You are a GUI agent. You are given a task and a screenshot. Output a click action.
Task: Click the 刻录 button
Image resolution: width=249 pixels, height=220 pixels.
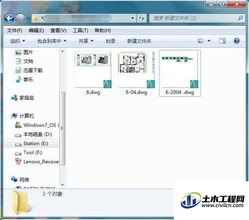pyautogui.click(x=111, y=41)
